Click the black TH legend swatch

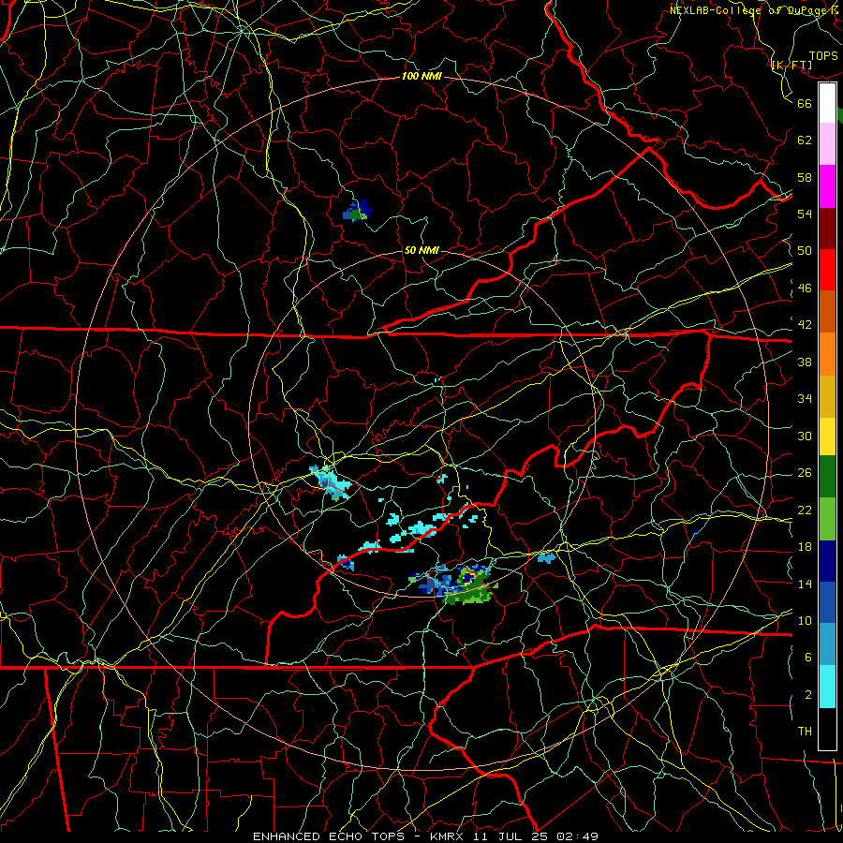coord(827,729)
